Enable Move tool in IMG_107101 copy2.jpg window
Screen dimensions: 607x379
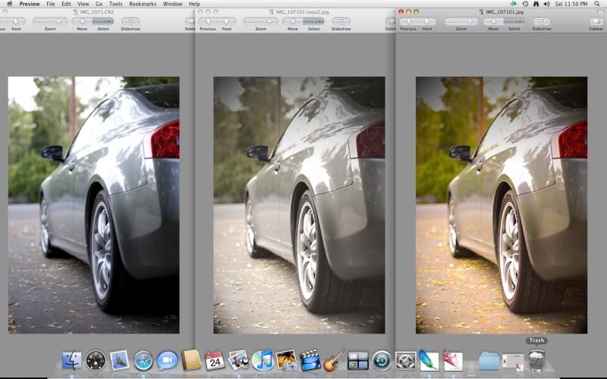click(x=293, y=21)
